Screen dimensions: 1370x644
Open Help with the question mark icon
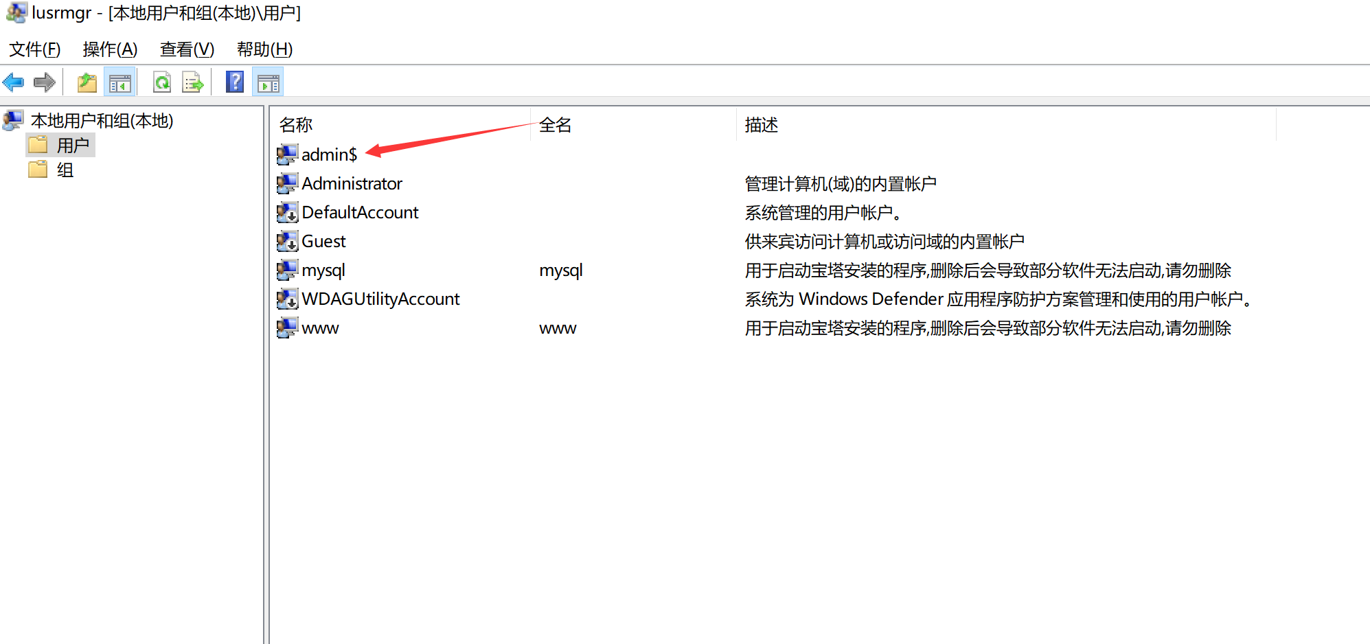(x=235, y=82)
